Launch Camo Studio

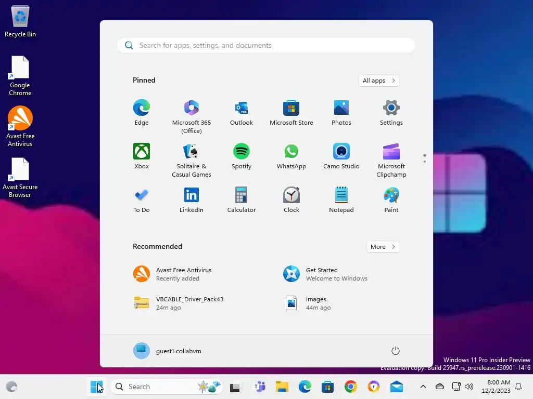click(341, 156)
